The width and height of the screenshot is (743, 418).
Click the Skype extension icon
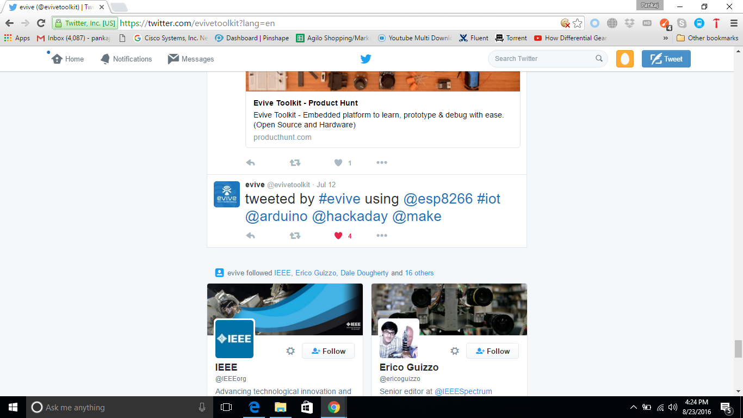point(682,23)
